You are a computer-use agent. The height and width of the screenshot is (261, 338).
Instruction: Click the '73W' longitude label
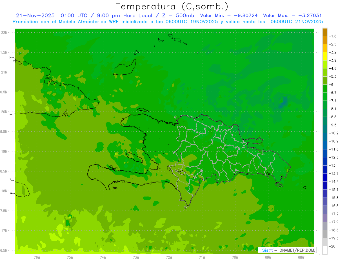(136, 257)
